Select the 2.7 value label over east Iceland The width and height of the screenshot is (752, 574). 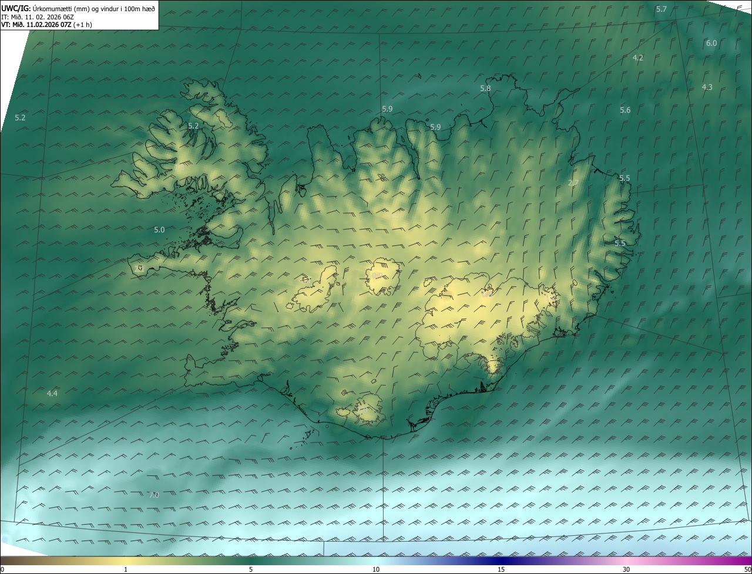pos(573,183)
